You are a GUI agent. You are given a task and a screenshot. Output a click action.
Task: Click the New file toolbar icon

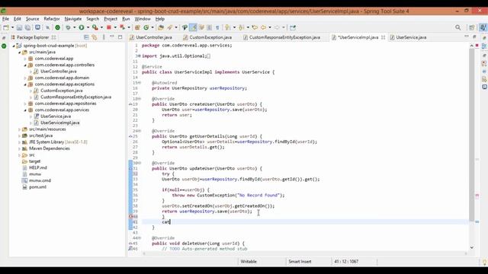[x=6, y=27]
